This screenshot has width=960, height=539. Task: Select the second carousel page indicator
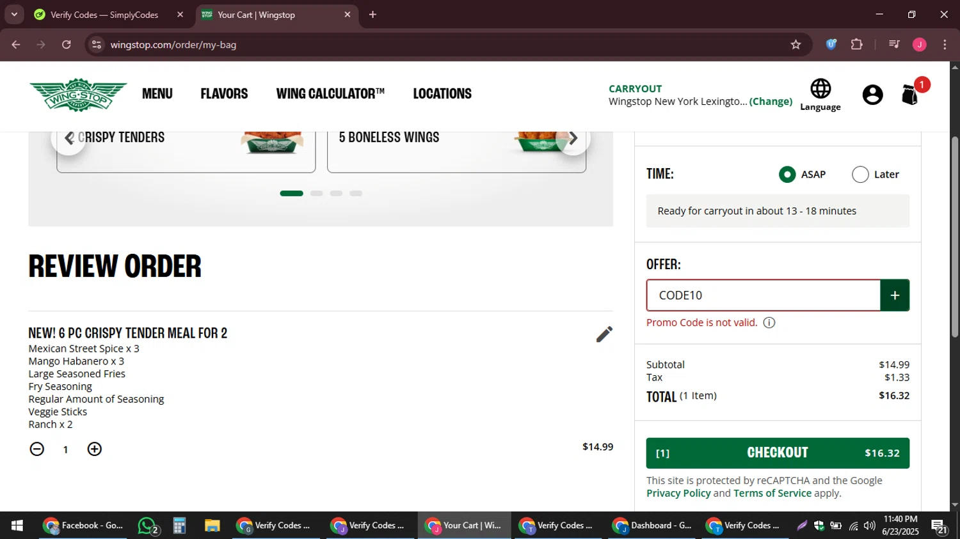point(316,193)
